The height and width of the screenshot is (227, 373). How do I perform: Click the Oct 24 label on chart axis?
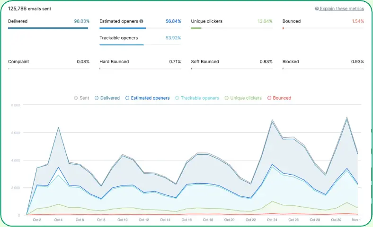pyautogui.click(x=272, y=220)
